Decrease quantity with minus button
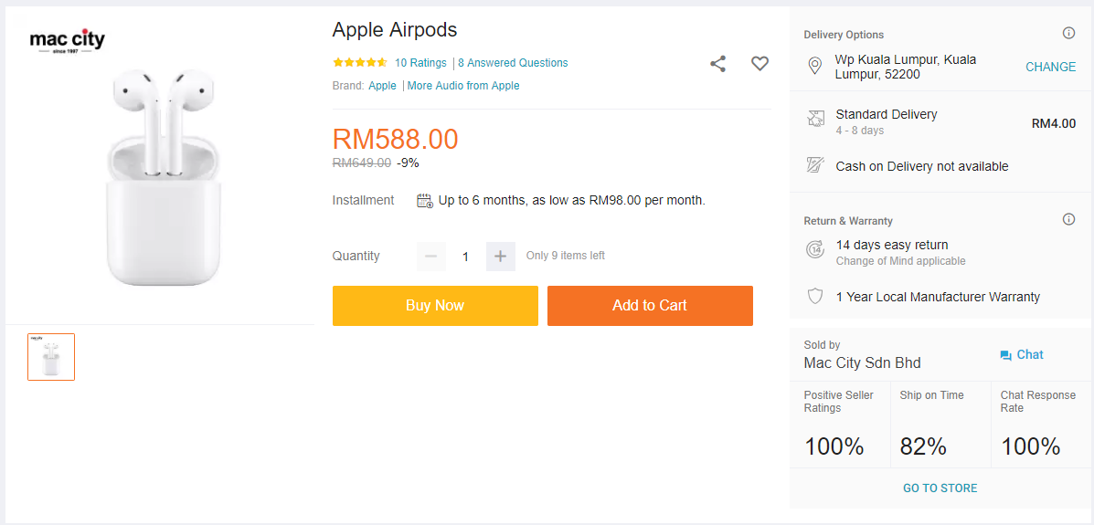1094x525 pixels. point(431,257)
